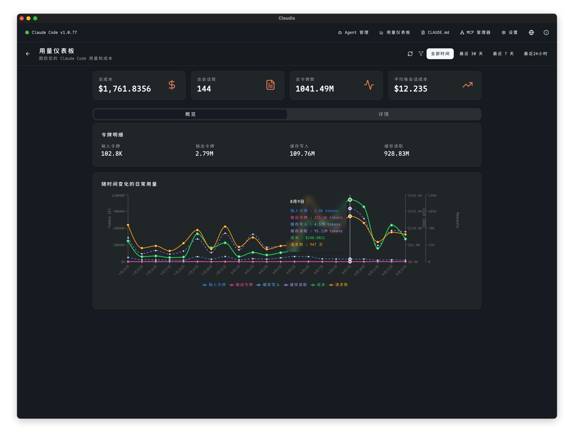Image resolution: width=574 pixels, height=439 pixels.
Task: Select the 最近 7 天 time range
Action: coord(503,54)
